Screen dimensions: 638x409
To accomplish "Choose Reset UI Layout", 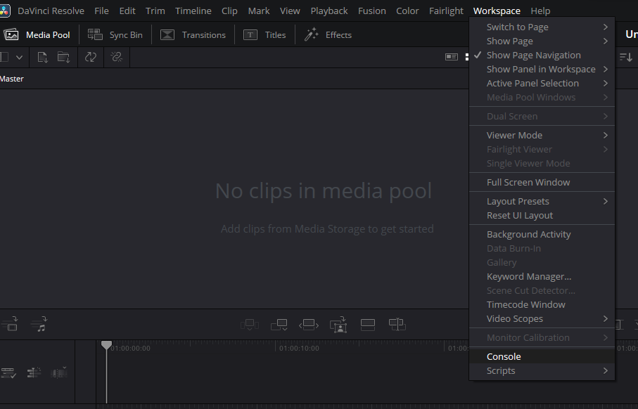I will (520, 215).
